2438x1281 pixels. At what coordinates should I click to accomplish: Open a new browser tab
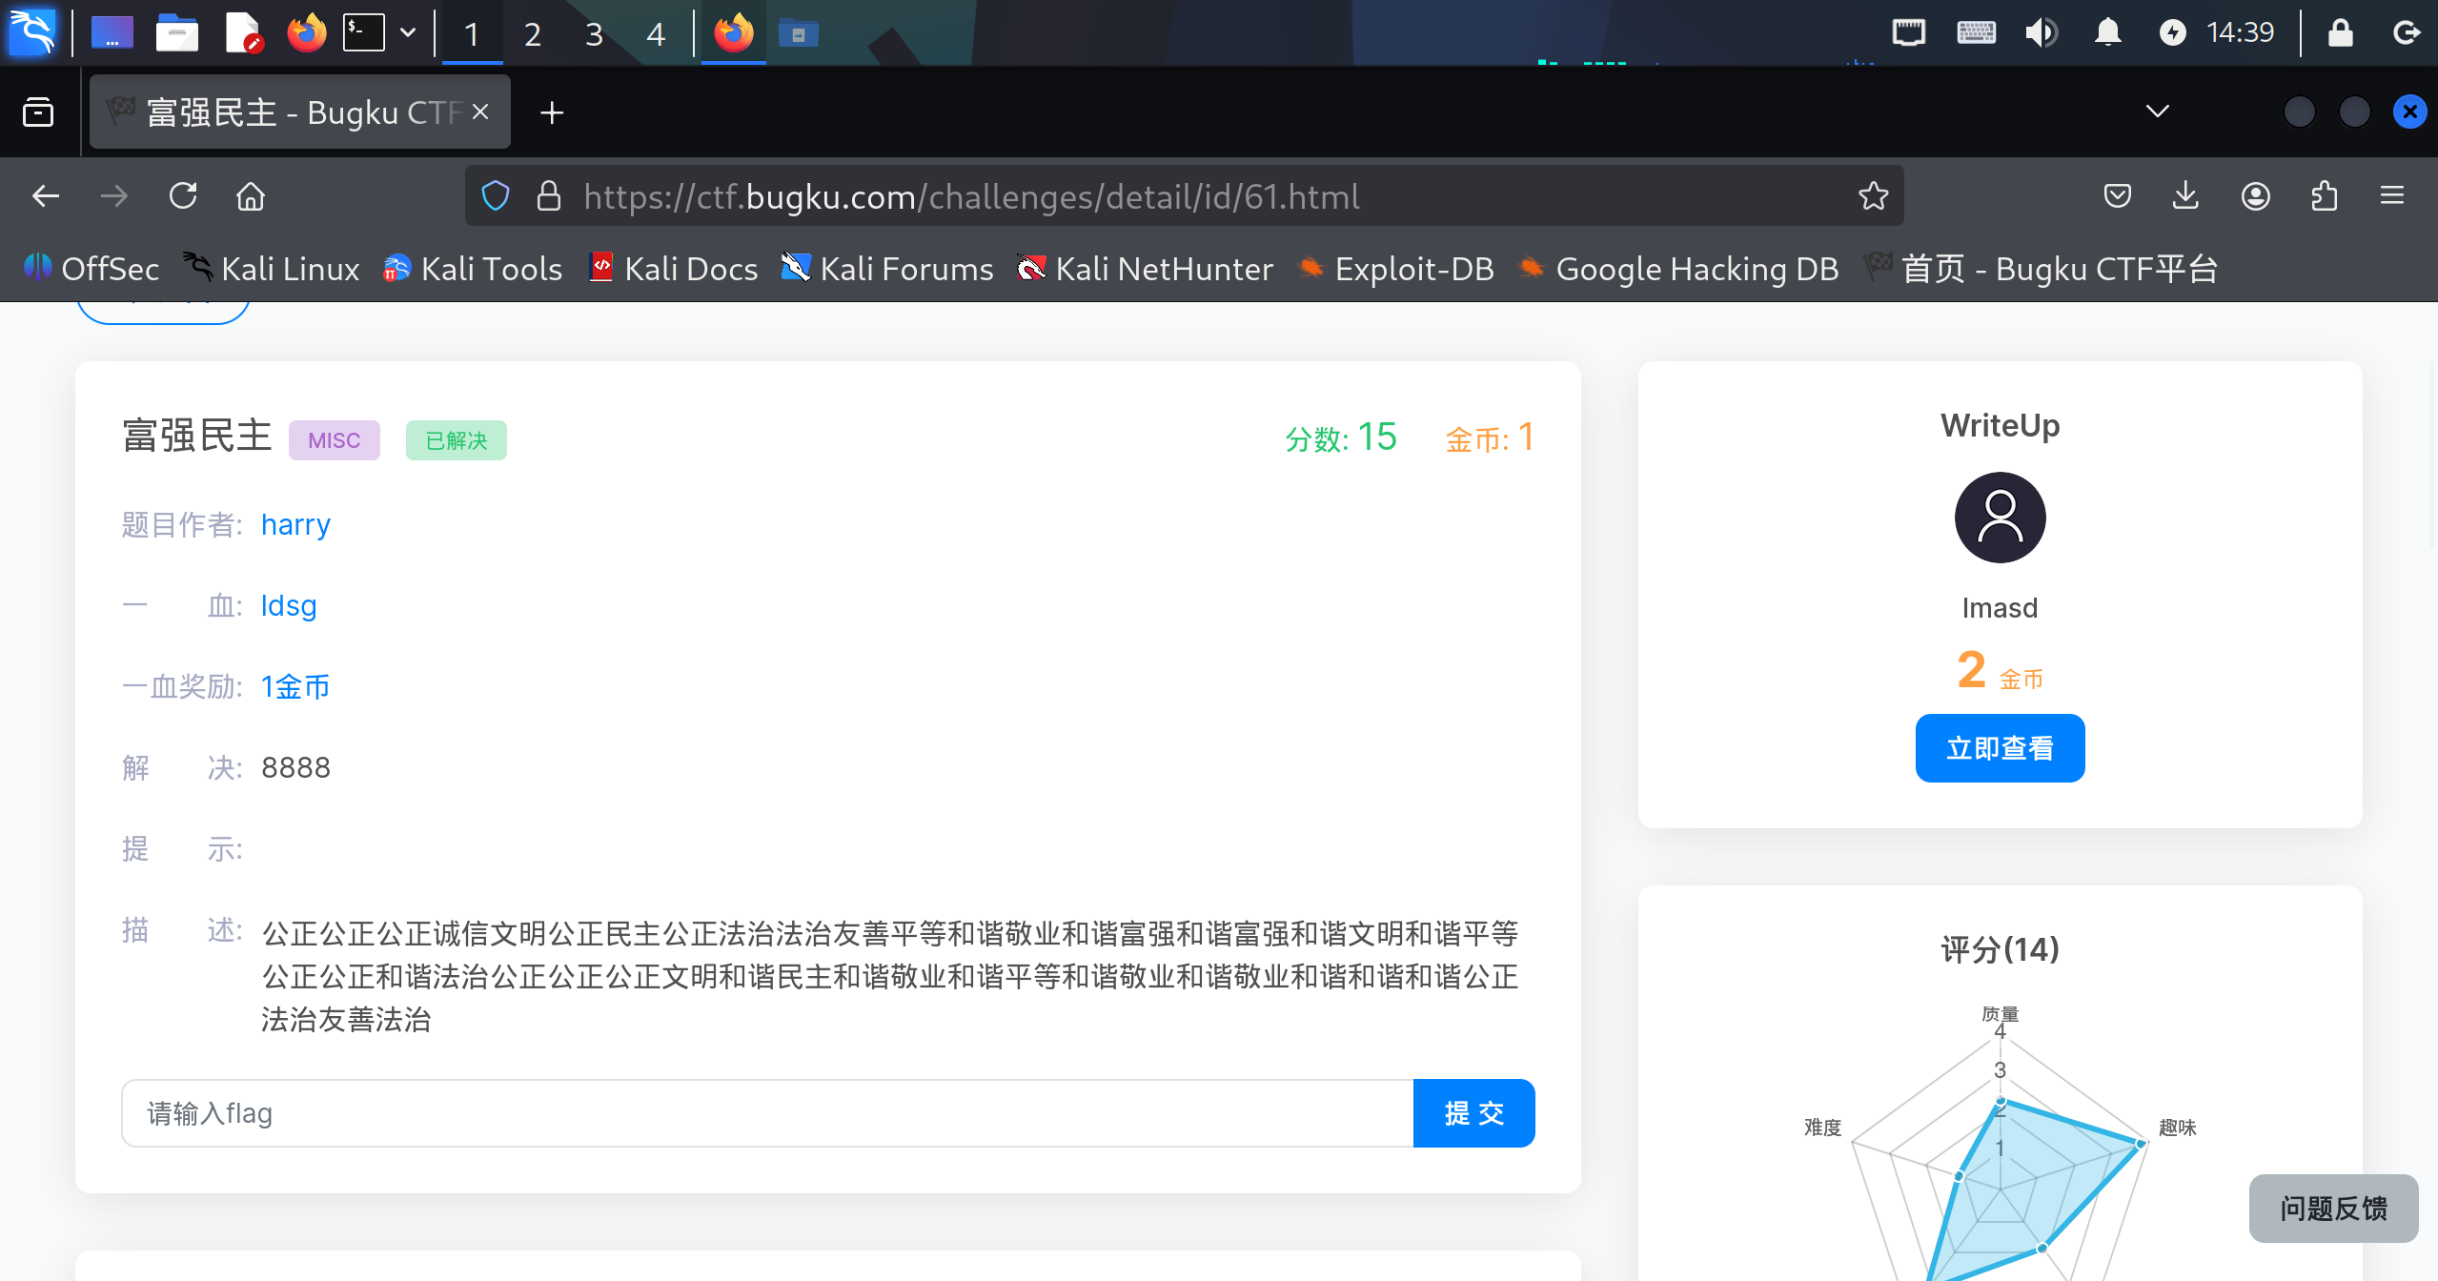pyautogui.click(x=551, y=112)
